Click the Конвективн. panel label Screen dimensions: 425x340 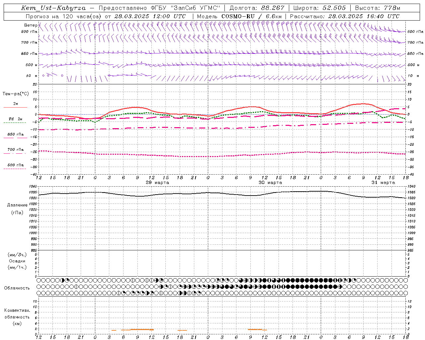tap(17, 310)
